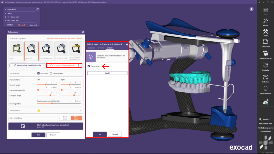
Task: Click the Opening of bite slider
Action: pyautogui.click(x=59, y=103)
